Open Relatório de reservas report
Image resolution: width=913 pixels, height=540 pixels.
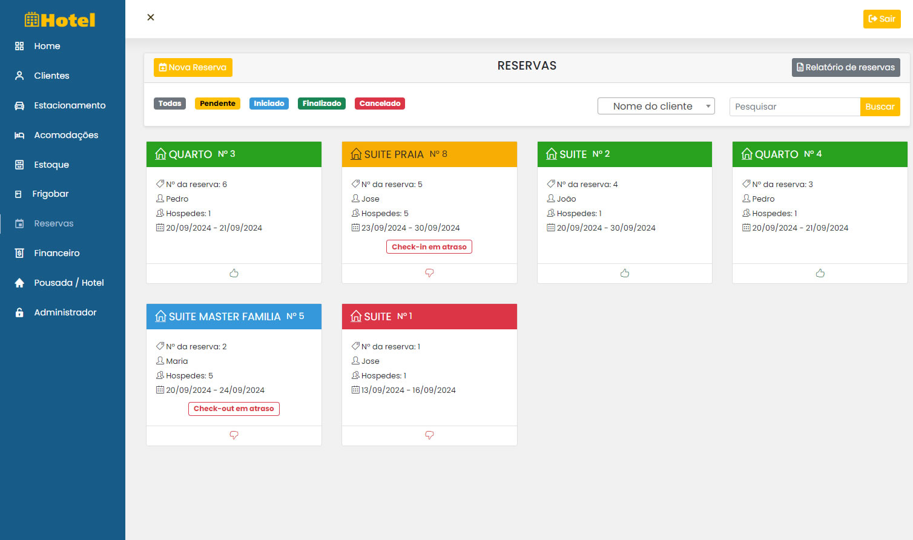coord(845,67)
